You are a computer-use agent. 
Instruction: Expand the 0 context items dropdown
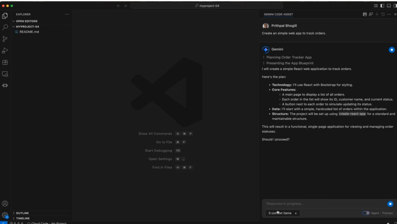[x=282, y=213]
